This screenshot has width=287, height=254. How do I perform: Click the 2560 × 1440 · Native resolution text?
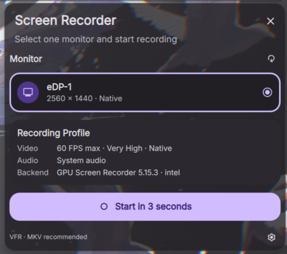(x=84, y=99)
